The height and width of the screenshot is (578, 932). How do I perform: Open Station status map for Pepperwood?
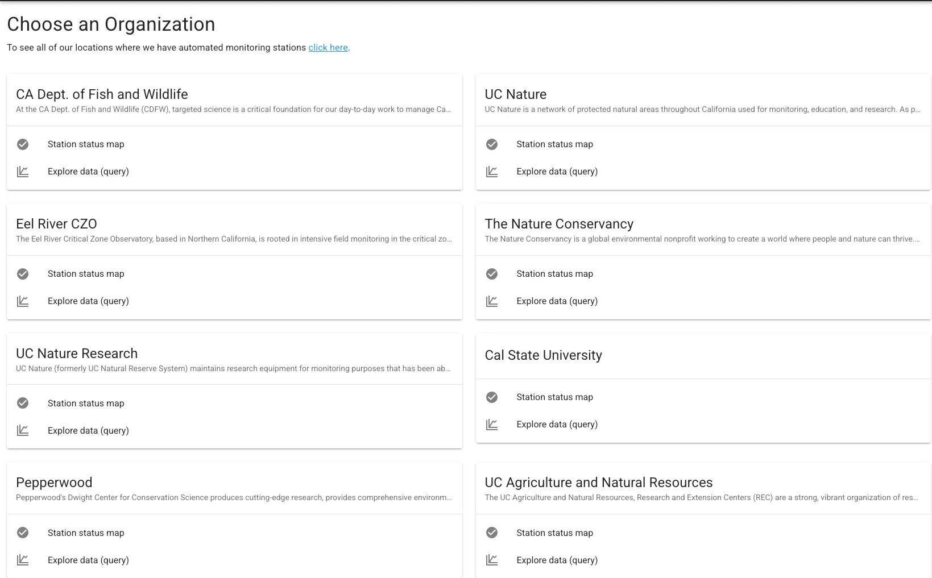[x=86, y=533]
